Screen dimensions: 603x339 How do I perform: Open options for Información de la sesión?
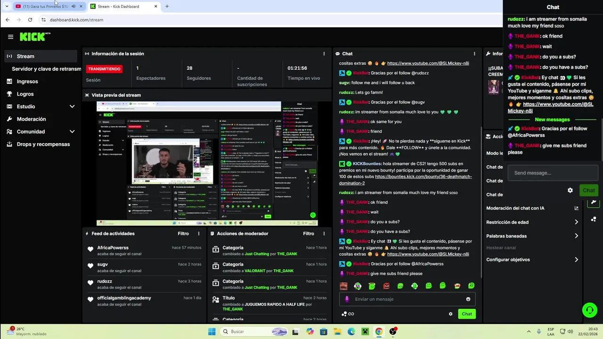324,54
